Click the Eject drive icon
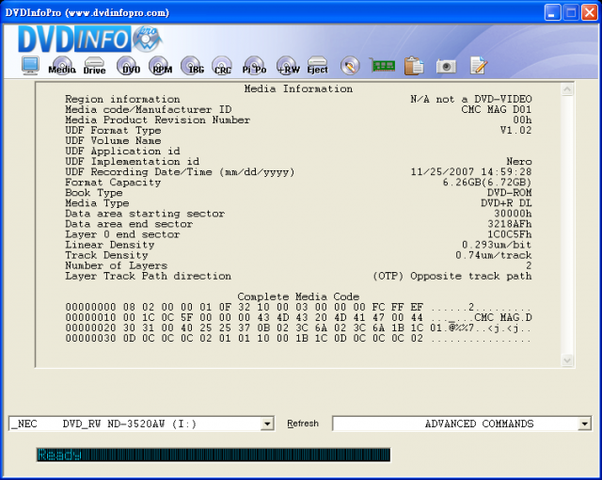602x480 pixels. pos(318,66)
